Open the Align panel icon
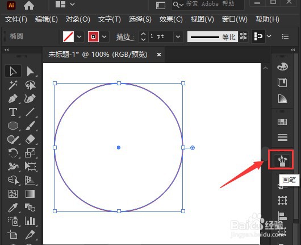301x245 pixels. click(282, 216)
